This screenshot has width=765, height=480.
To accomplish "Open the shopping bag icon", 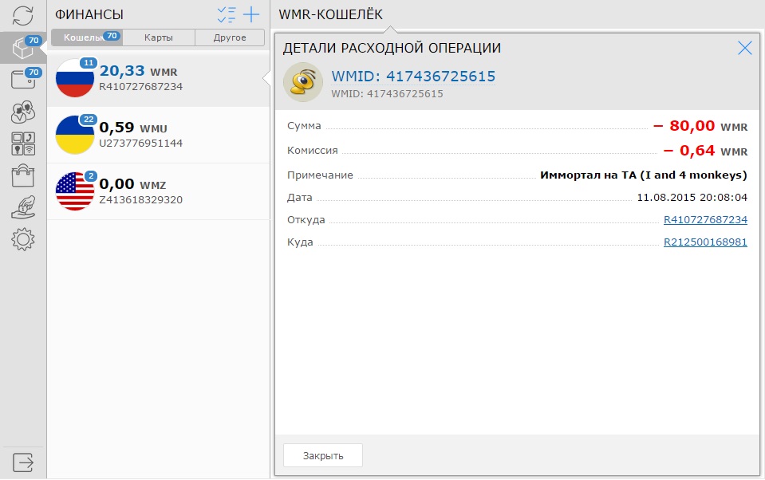I will [23, 175].
